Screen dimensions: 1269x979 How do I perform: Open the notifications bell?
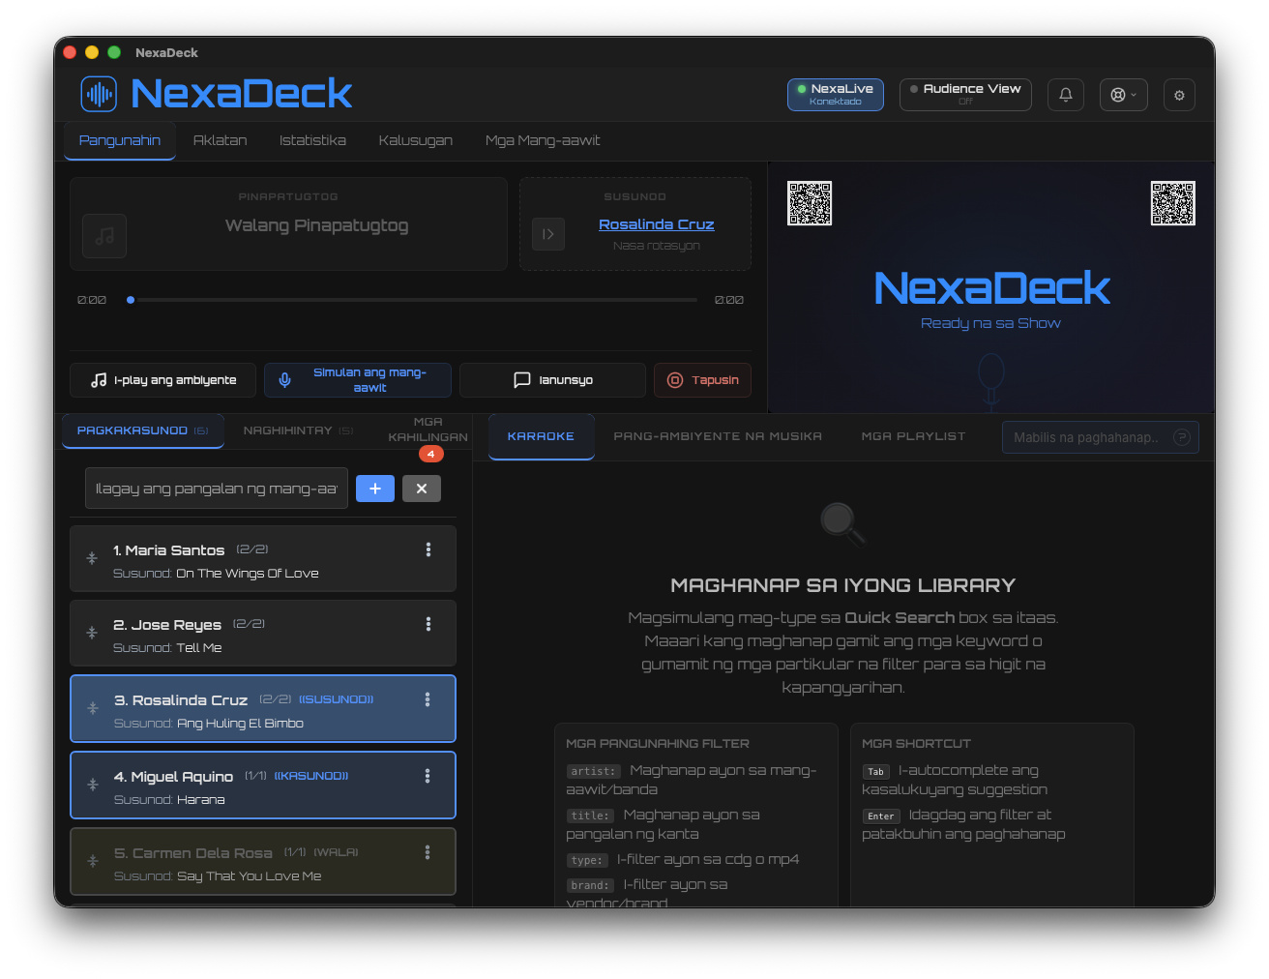click(1066, 95)
